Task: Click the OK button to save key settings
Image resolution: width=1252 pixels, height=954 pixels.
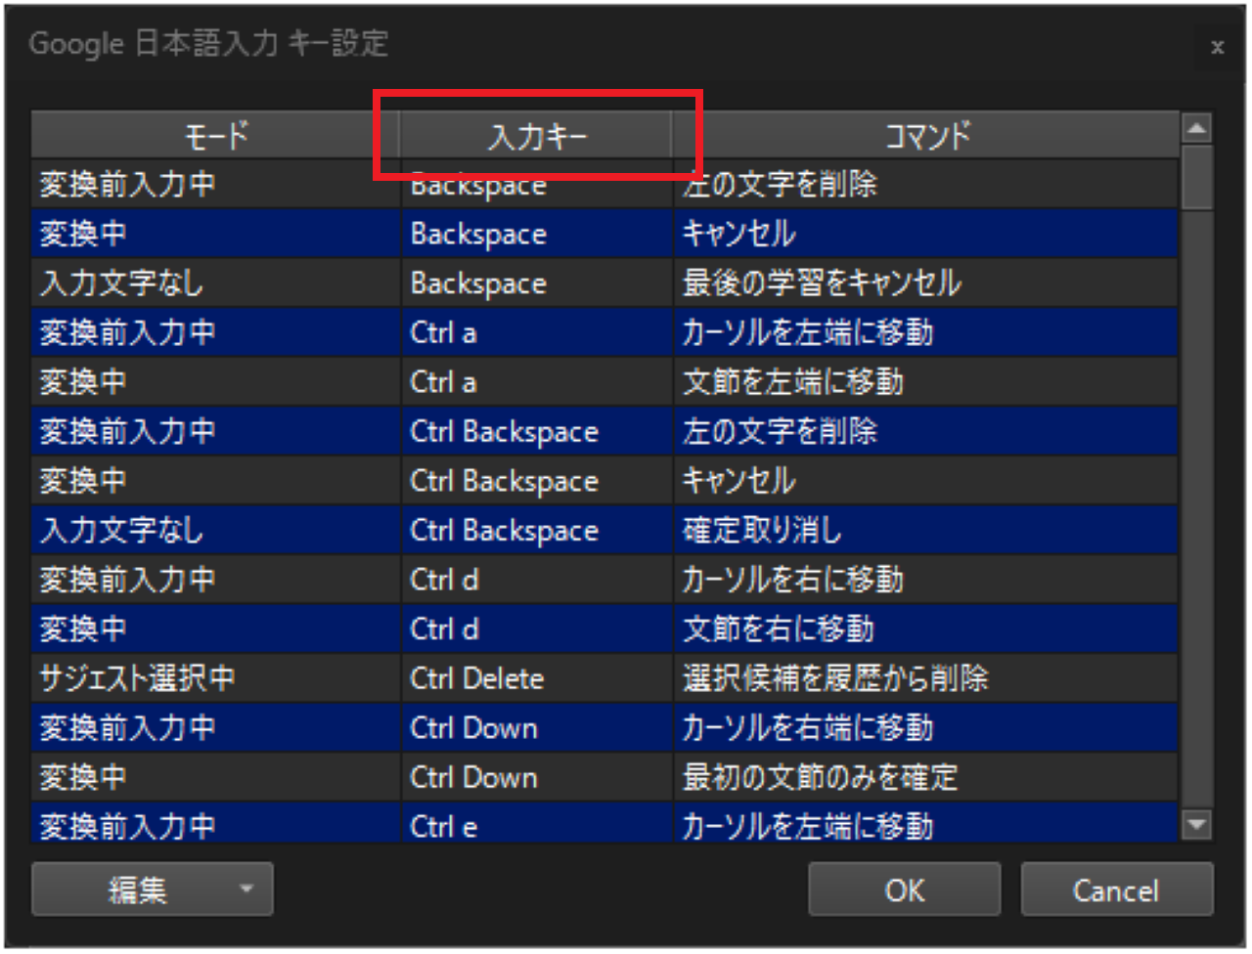Action: coord(903,889)
